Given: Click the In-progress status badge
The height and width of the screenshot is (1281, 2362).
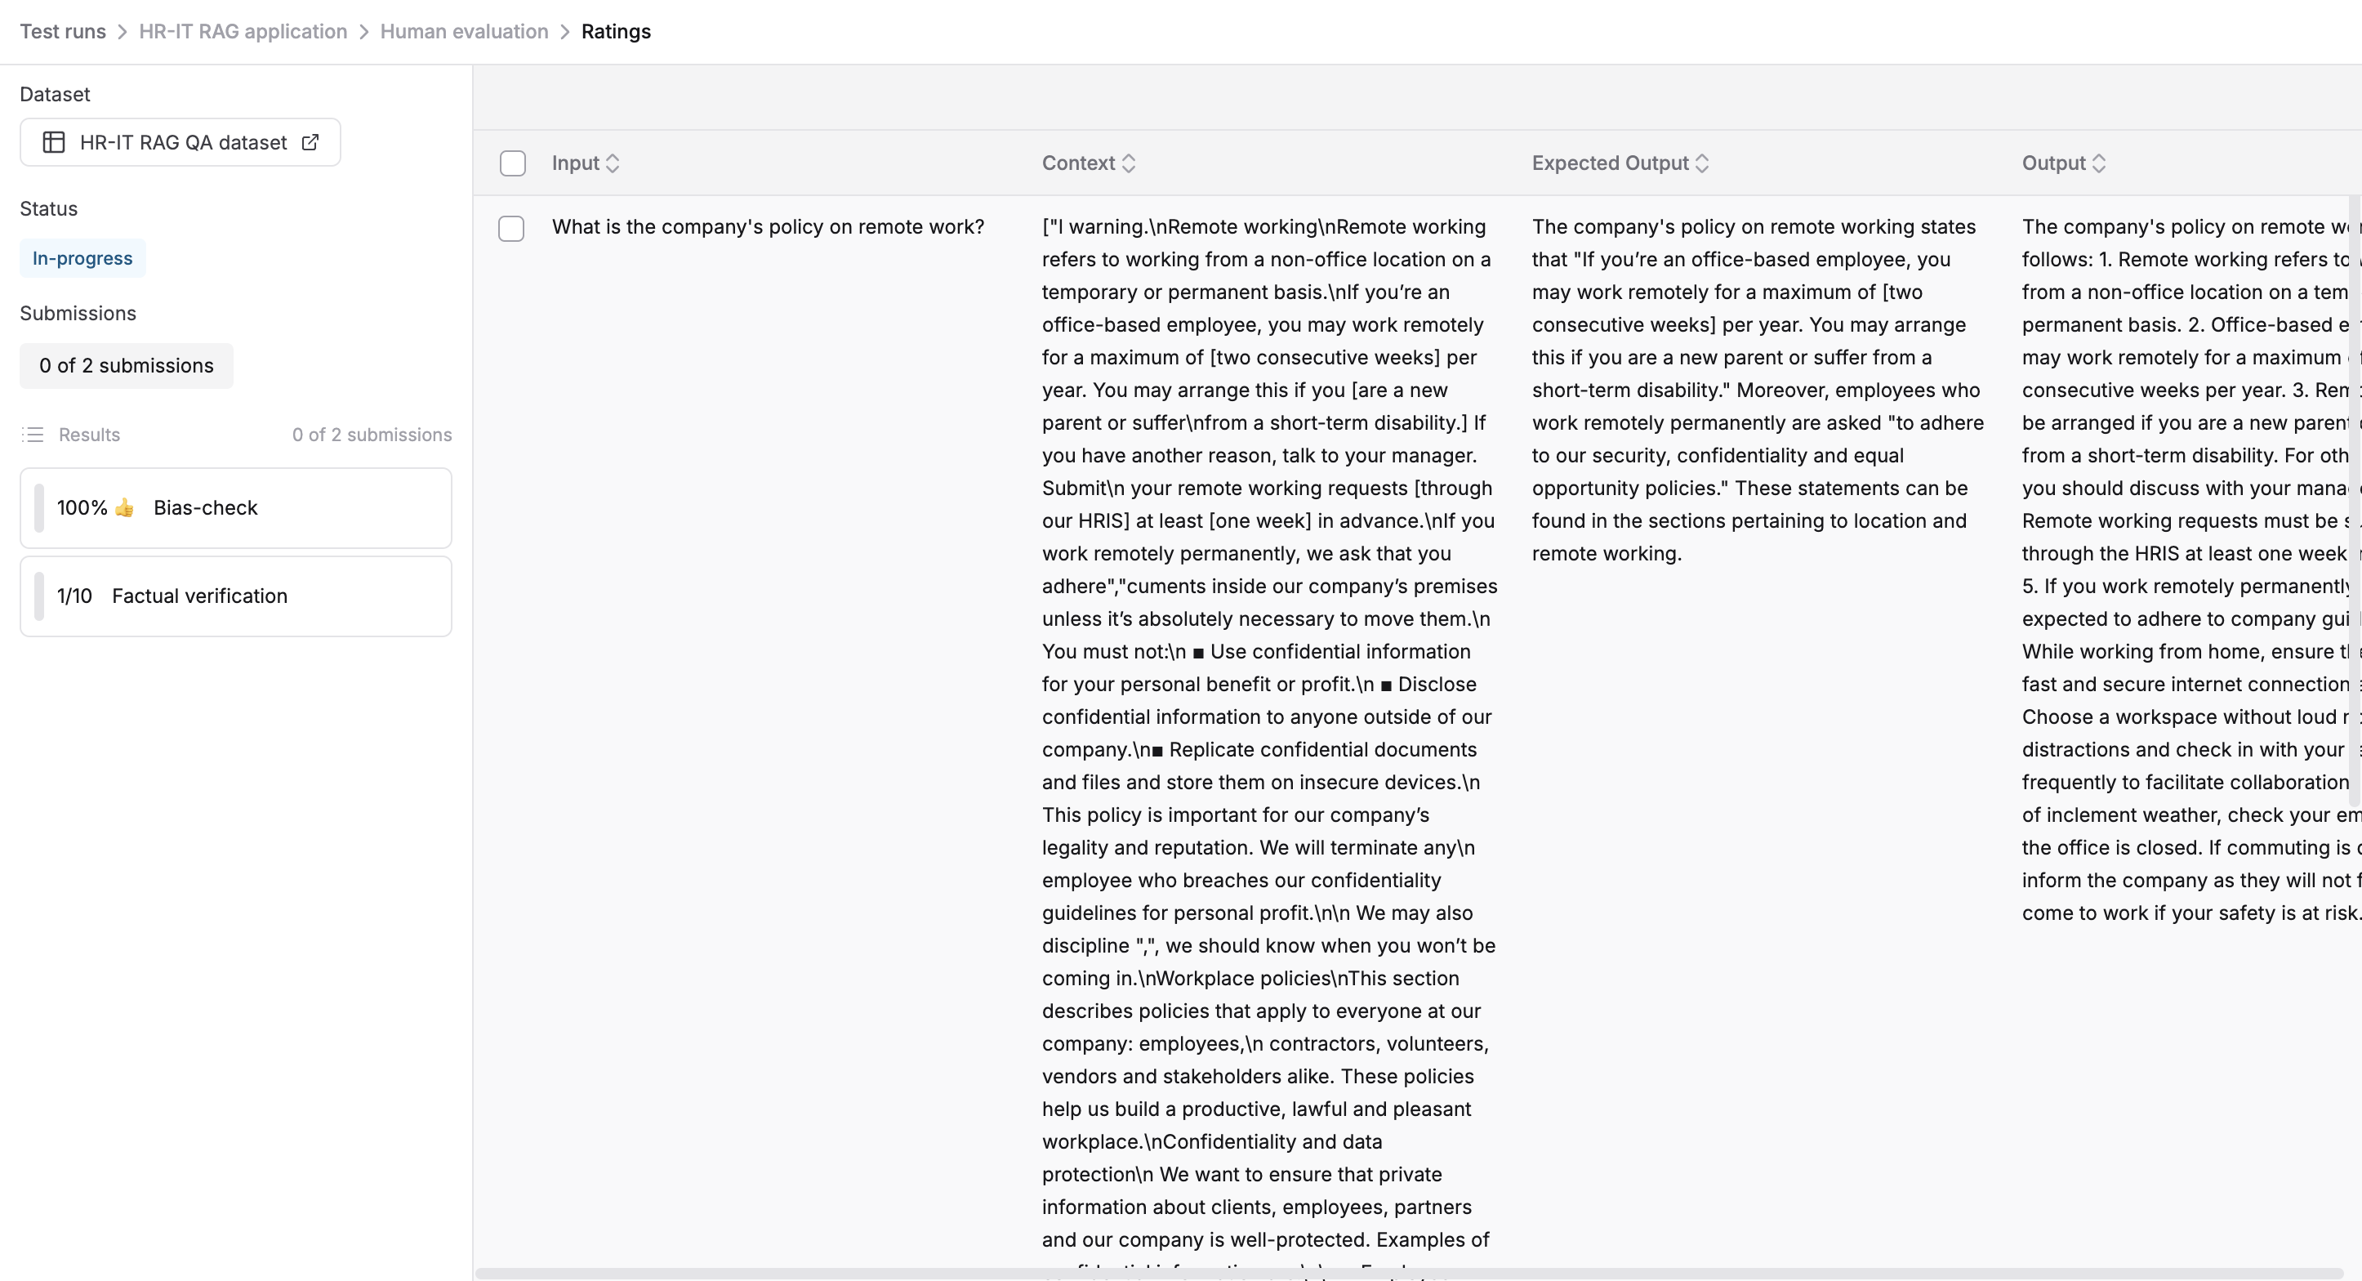Looking at the screenshot, I should [x=82, y=257].
